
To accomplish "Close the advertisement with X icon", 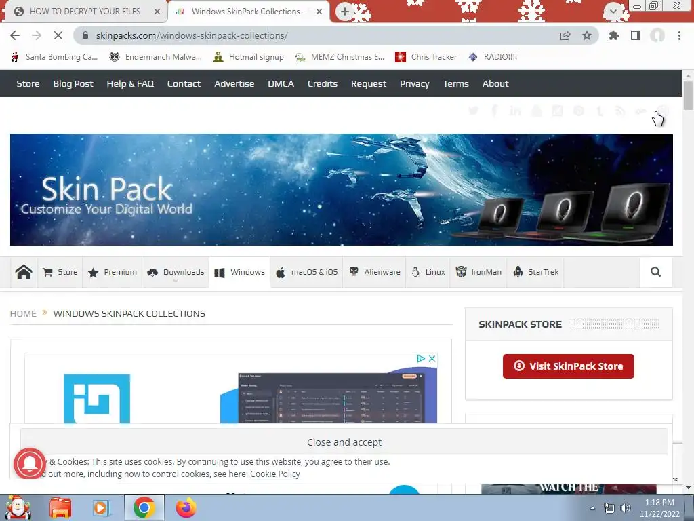I will (x=432, y=358).
